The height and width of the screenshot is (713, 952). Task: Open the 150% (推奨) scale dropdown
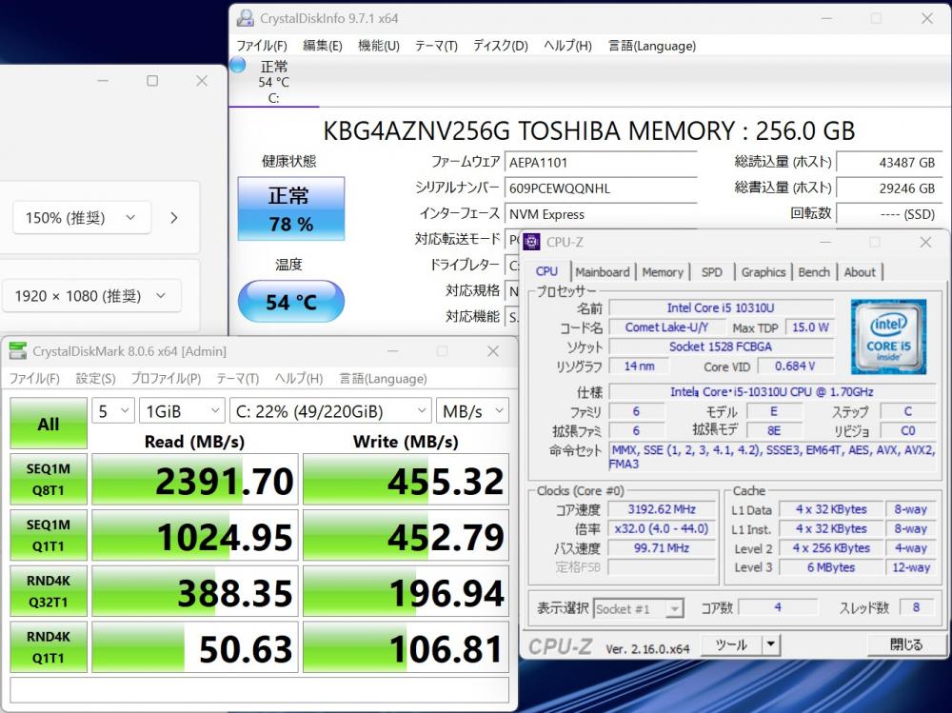pos(81,217)
